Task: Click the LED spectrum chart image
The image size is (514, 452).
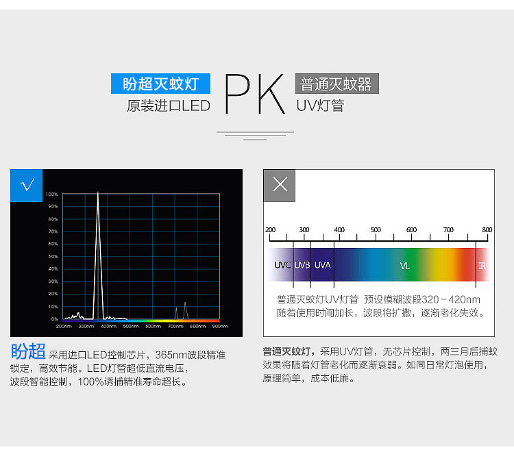Action: tap(127, 253)
